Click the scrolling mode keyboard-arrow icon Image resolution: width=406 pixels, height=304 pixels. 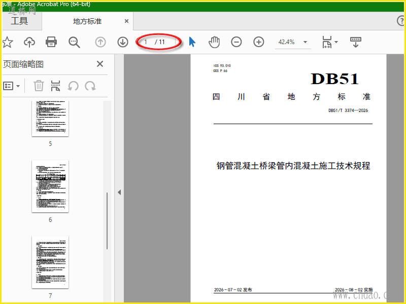coord(356,42)
